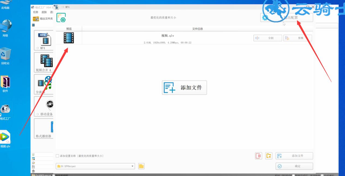Open the 网络 desktop icon

pyautogui.click(x=5, y=28)
